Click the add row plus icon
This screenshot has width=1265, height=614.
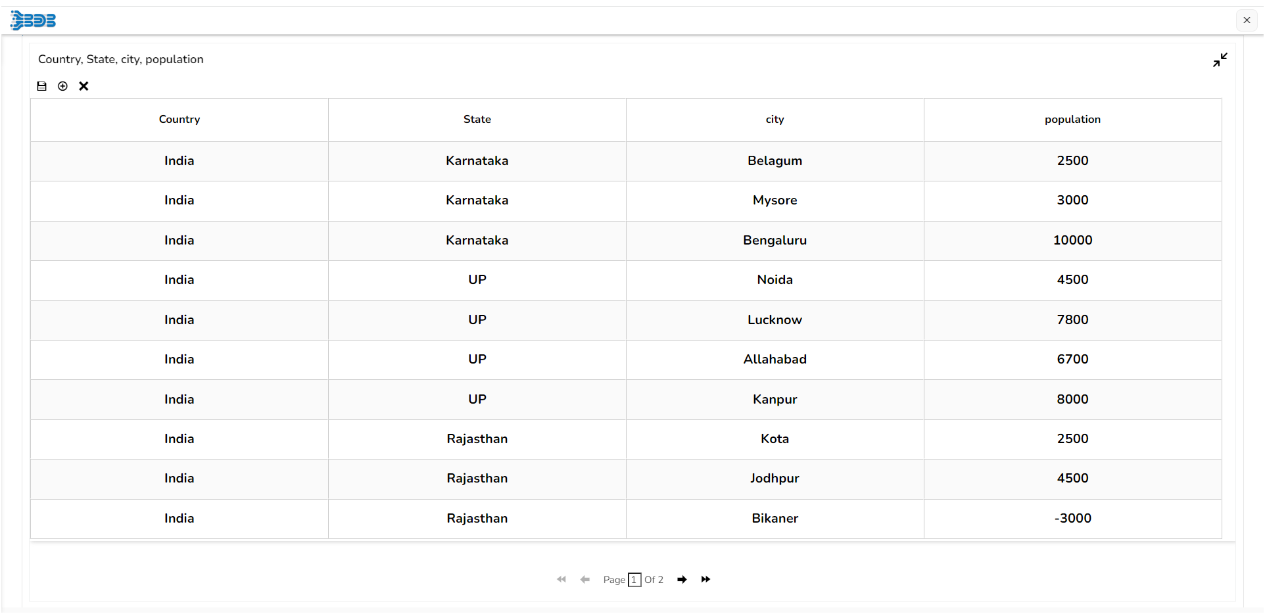62,86
